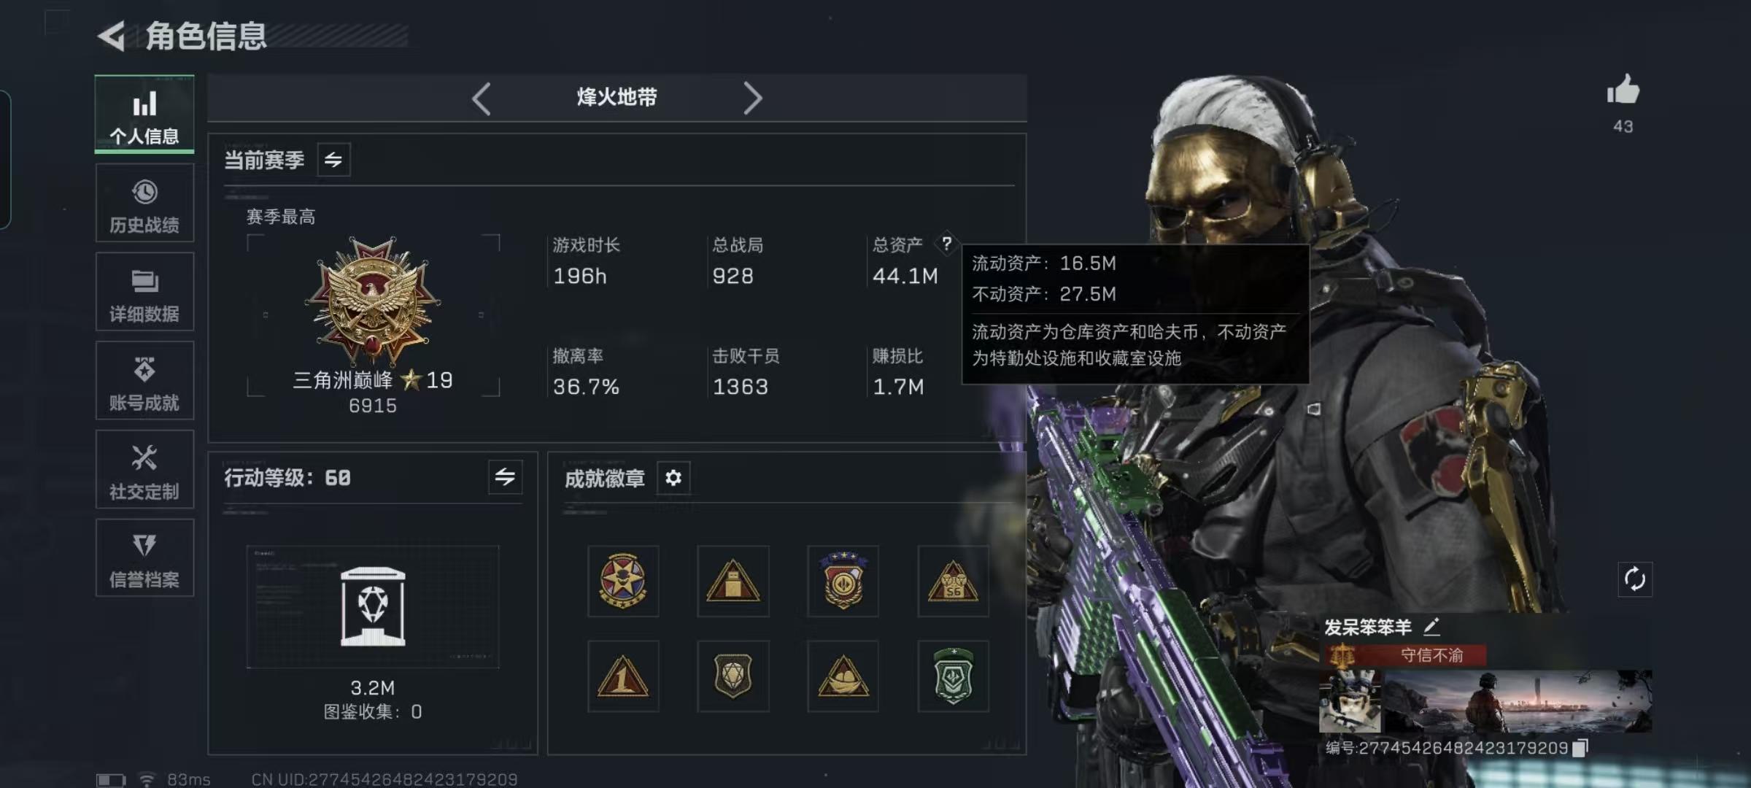Toggle season view next to 当前赛季
Screen dimensions: 1751x788
pyautogui.click(x=333, y=160)
